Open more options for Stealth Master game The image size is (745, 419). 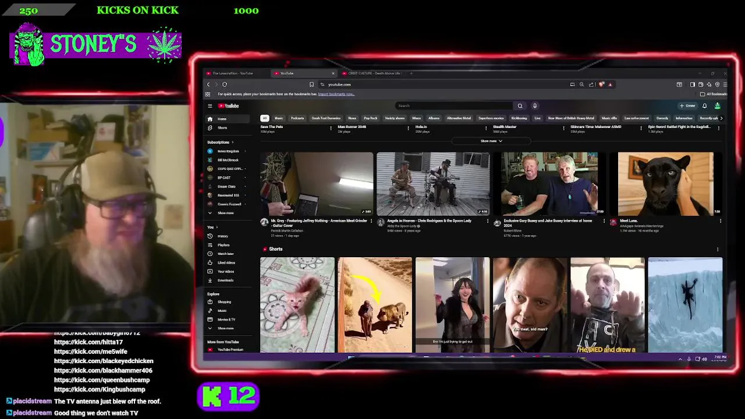tap(563, 127)
